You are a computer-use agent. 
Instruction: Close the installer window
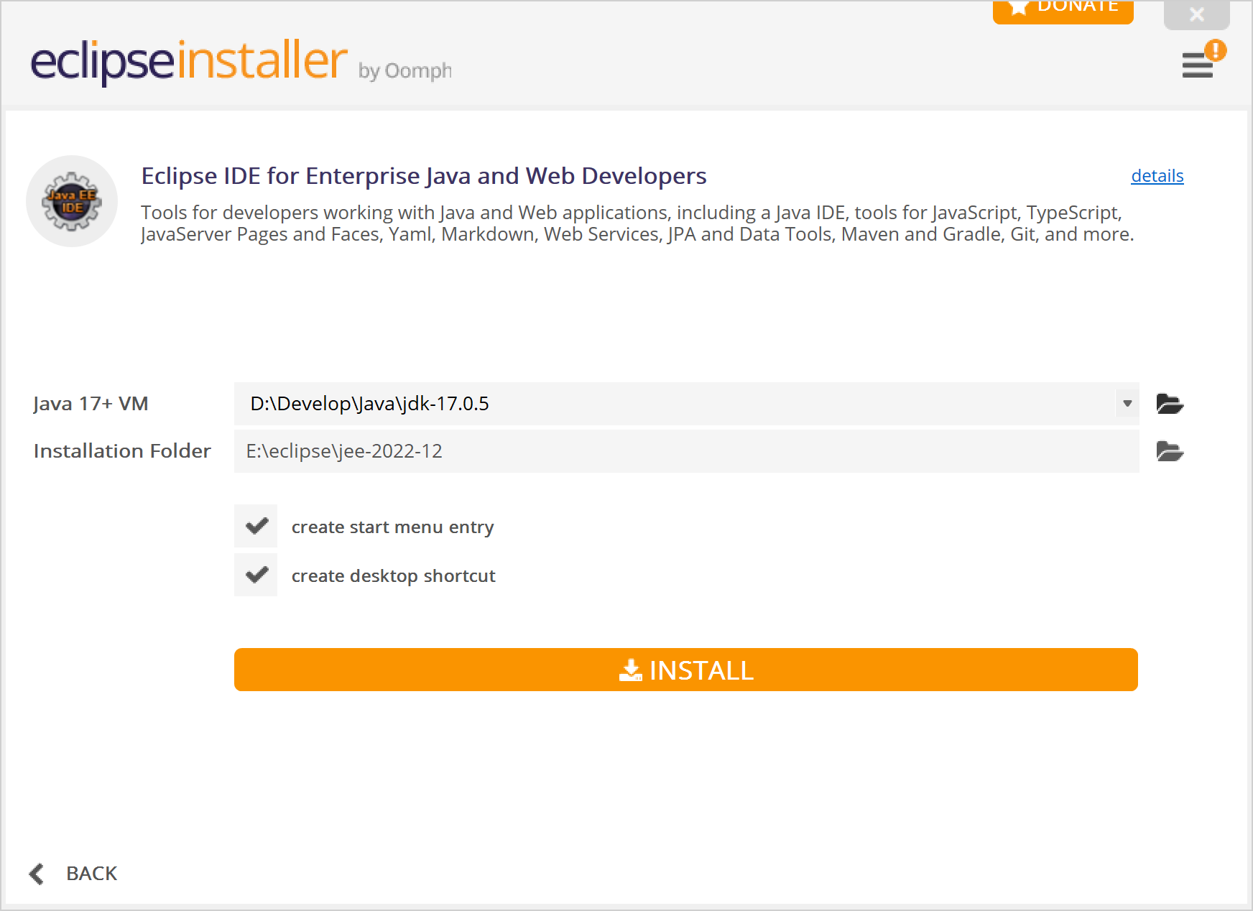coord(1196,14)
